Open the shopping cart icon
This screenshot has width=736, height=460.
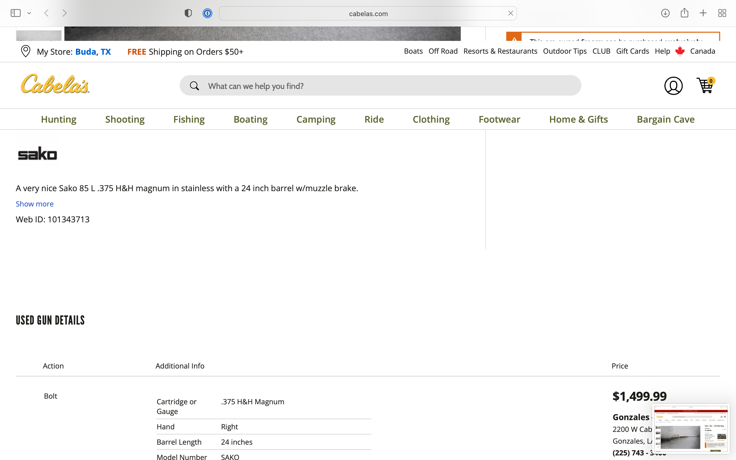pyautogui.click(x=706, y=85)
